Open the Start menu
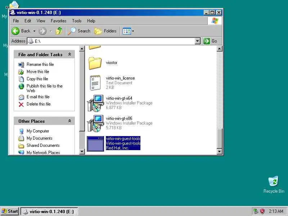 coord(10,211)
